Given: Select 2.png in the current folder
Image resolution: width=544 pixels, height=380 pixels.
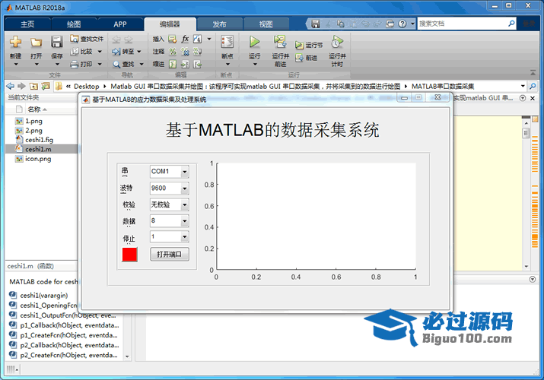Looking at the screenshot, I should 33,130.
